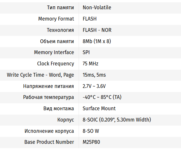Image resolution: width=181 pixels, height=149 pixels.
Task: Select the 'Memory Format' label
Action: (56, 19)
